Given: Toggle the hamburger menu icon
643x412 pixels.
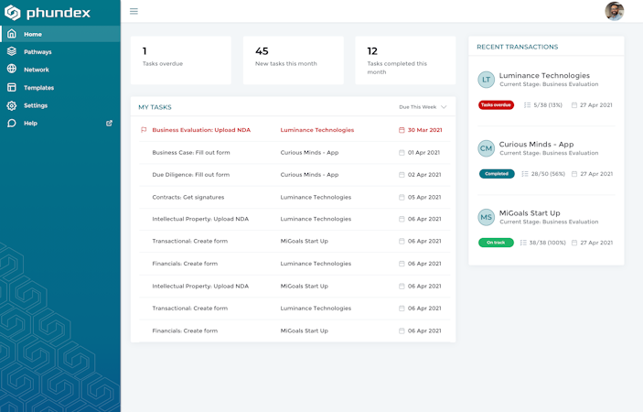Looking at the screenshot, I should 134,11.
